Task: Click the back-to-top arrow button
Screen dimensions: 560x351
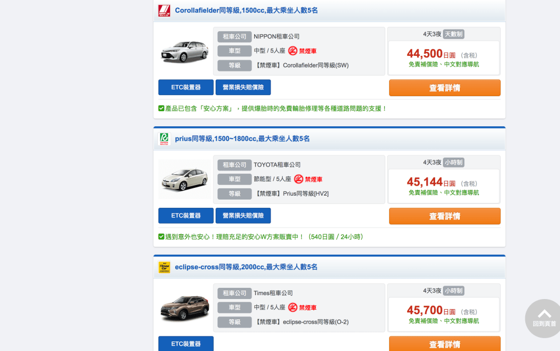Action: 544,317
